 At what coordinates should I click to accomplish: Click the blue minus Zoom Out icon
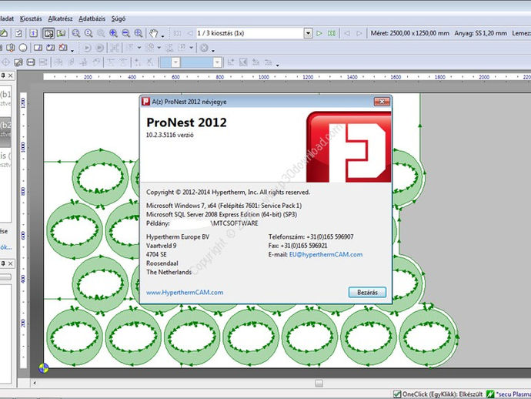coord(125,33)
